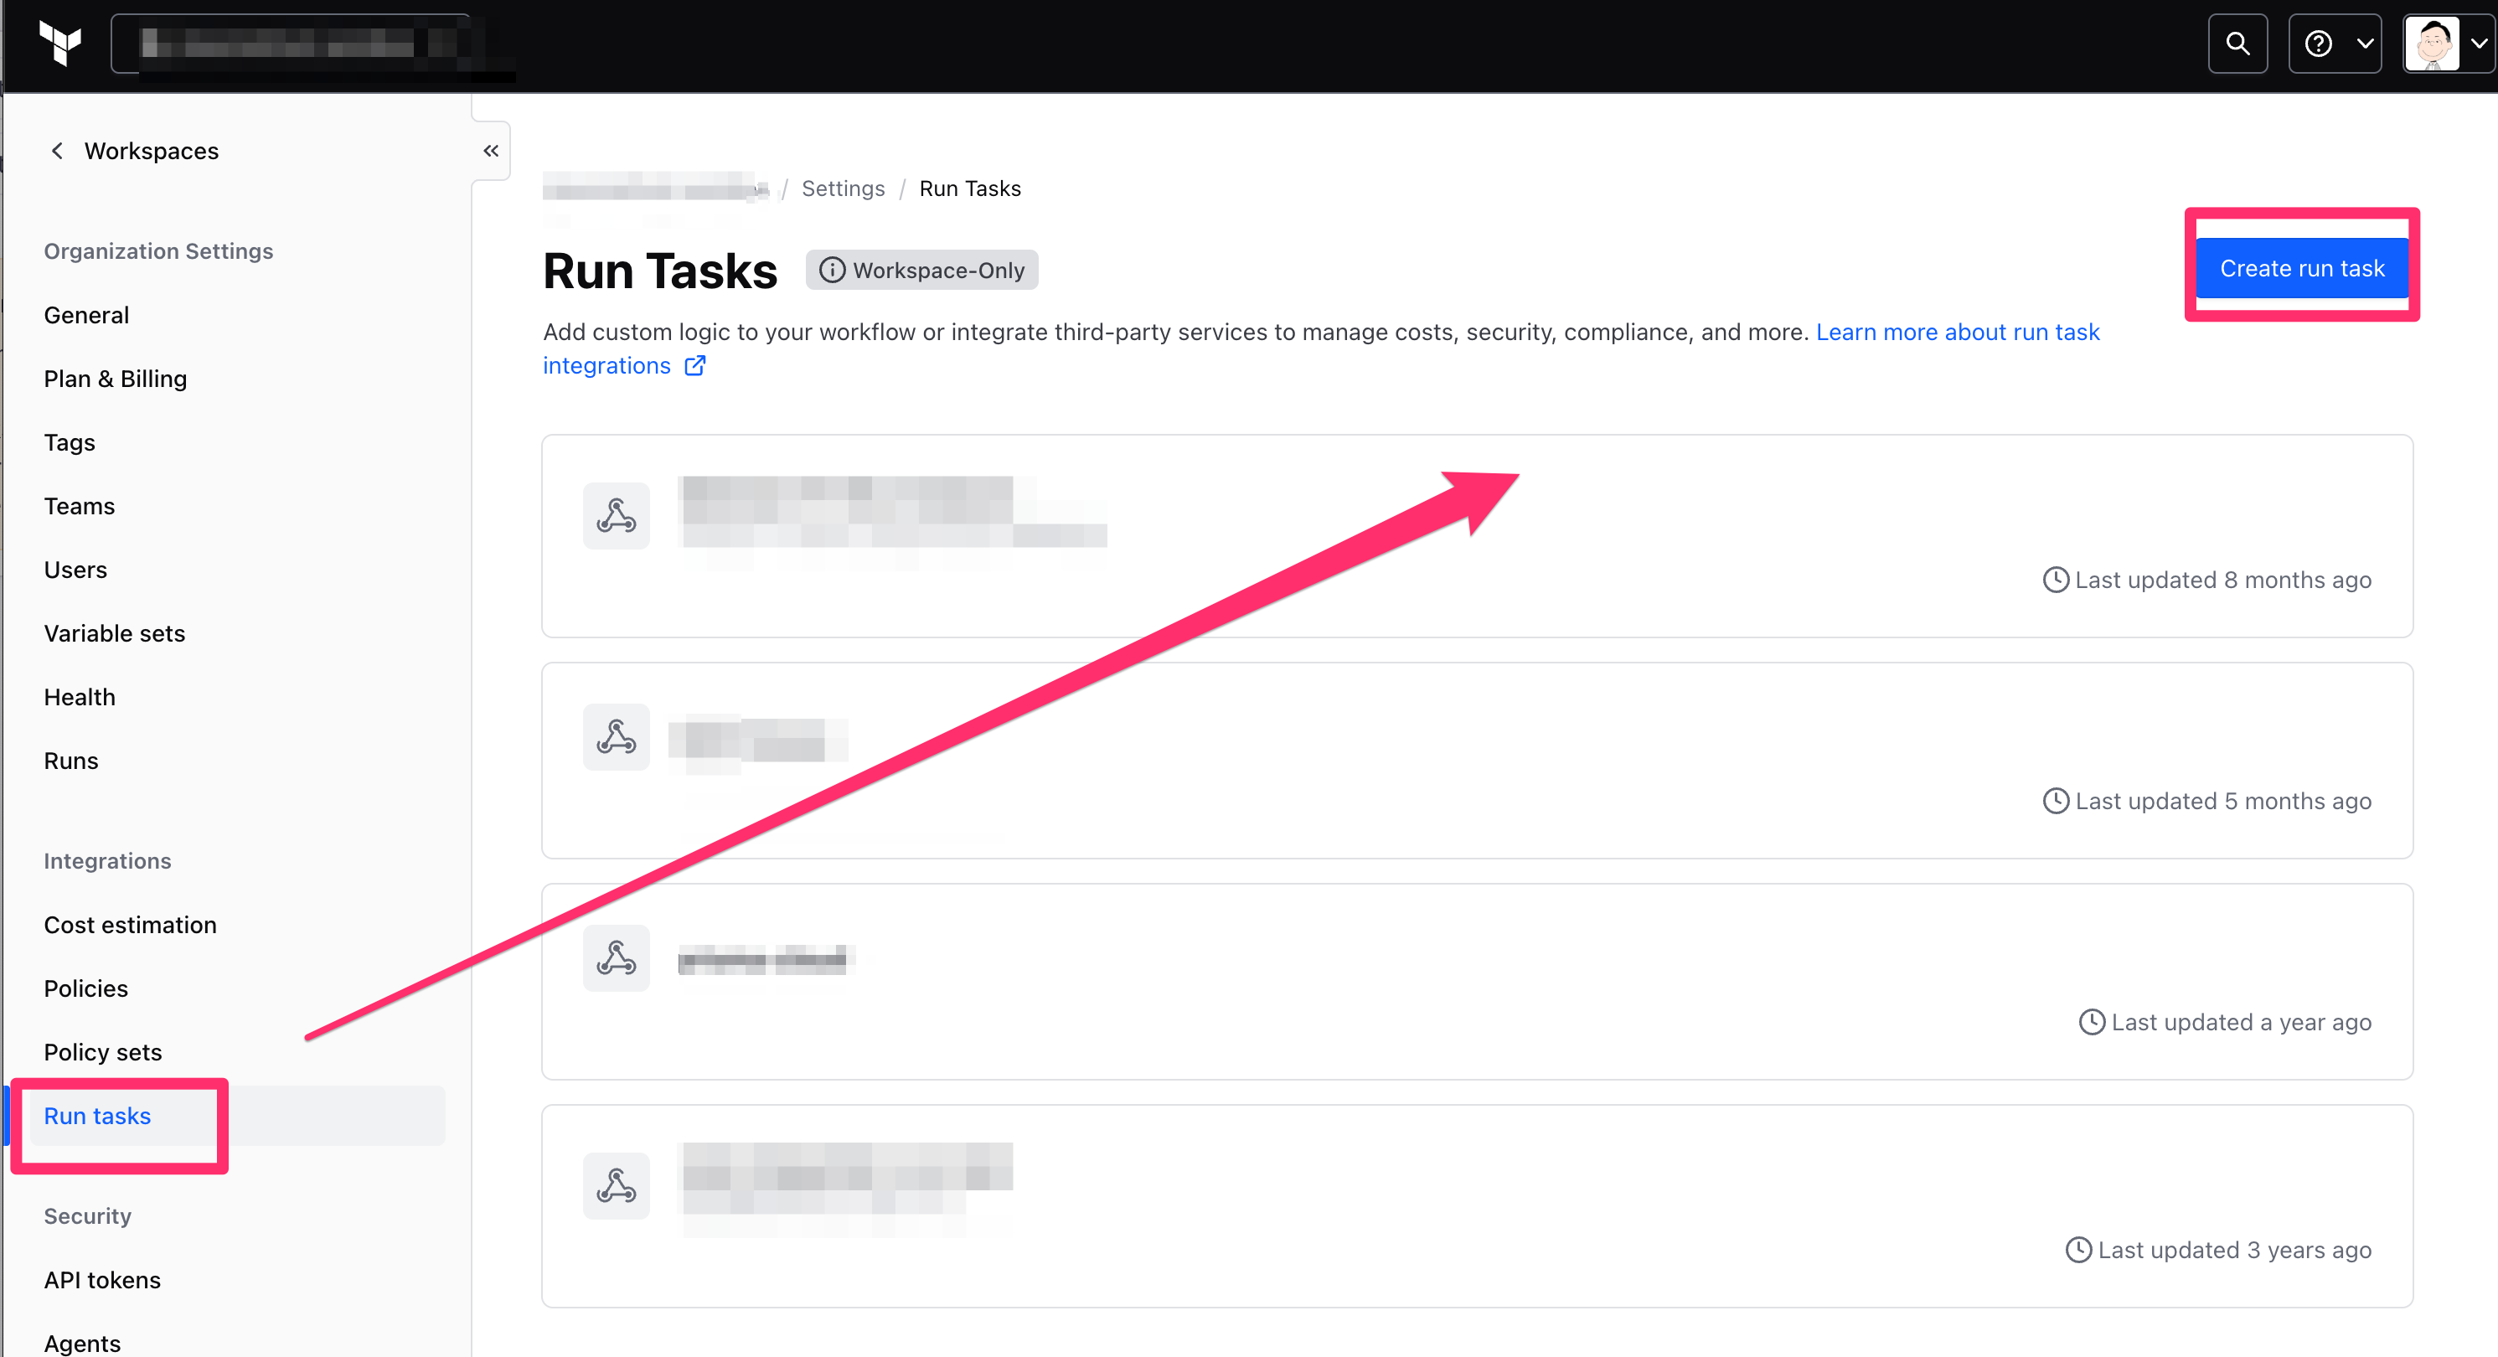This screenshot has height=1357, width=2498.
Task: Click the webhook icon of the run task updated 3 years ago
Action: click(x=616, y=1186)
